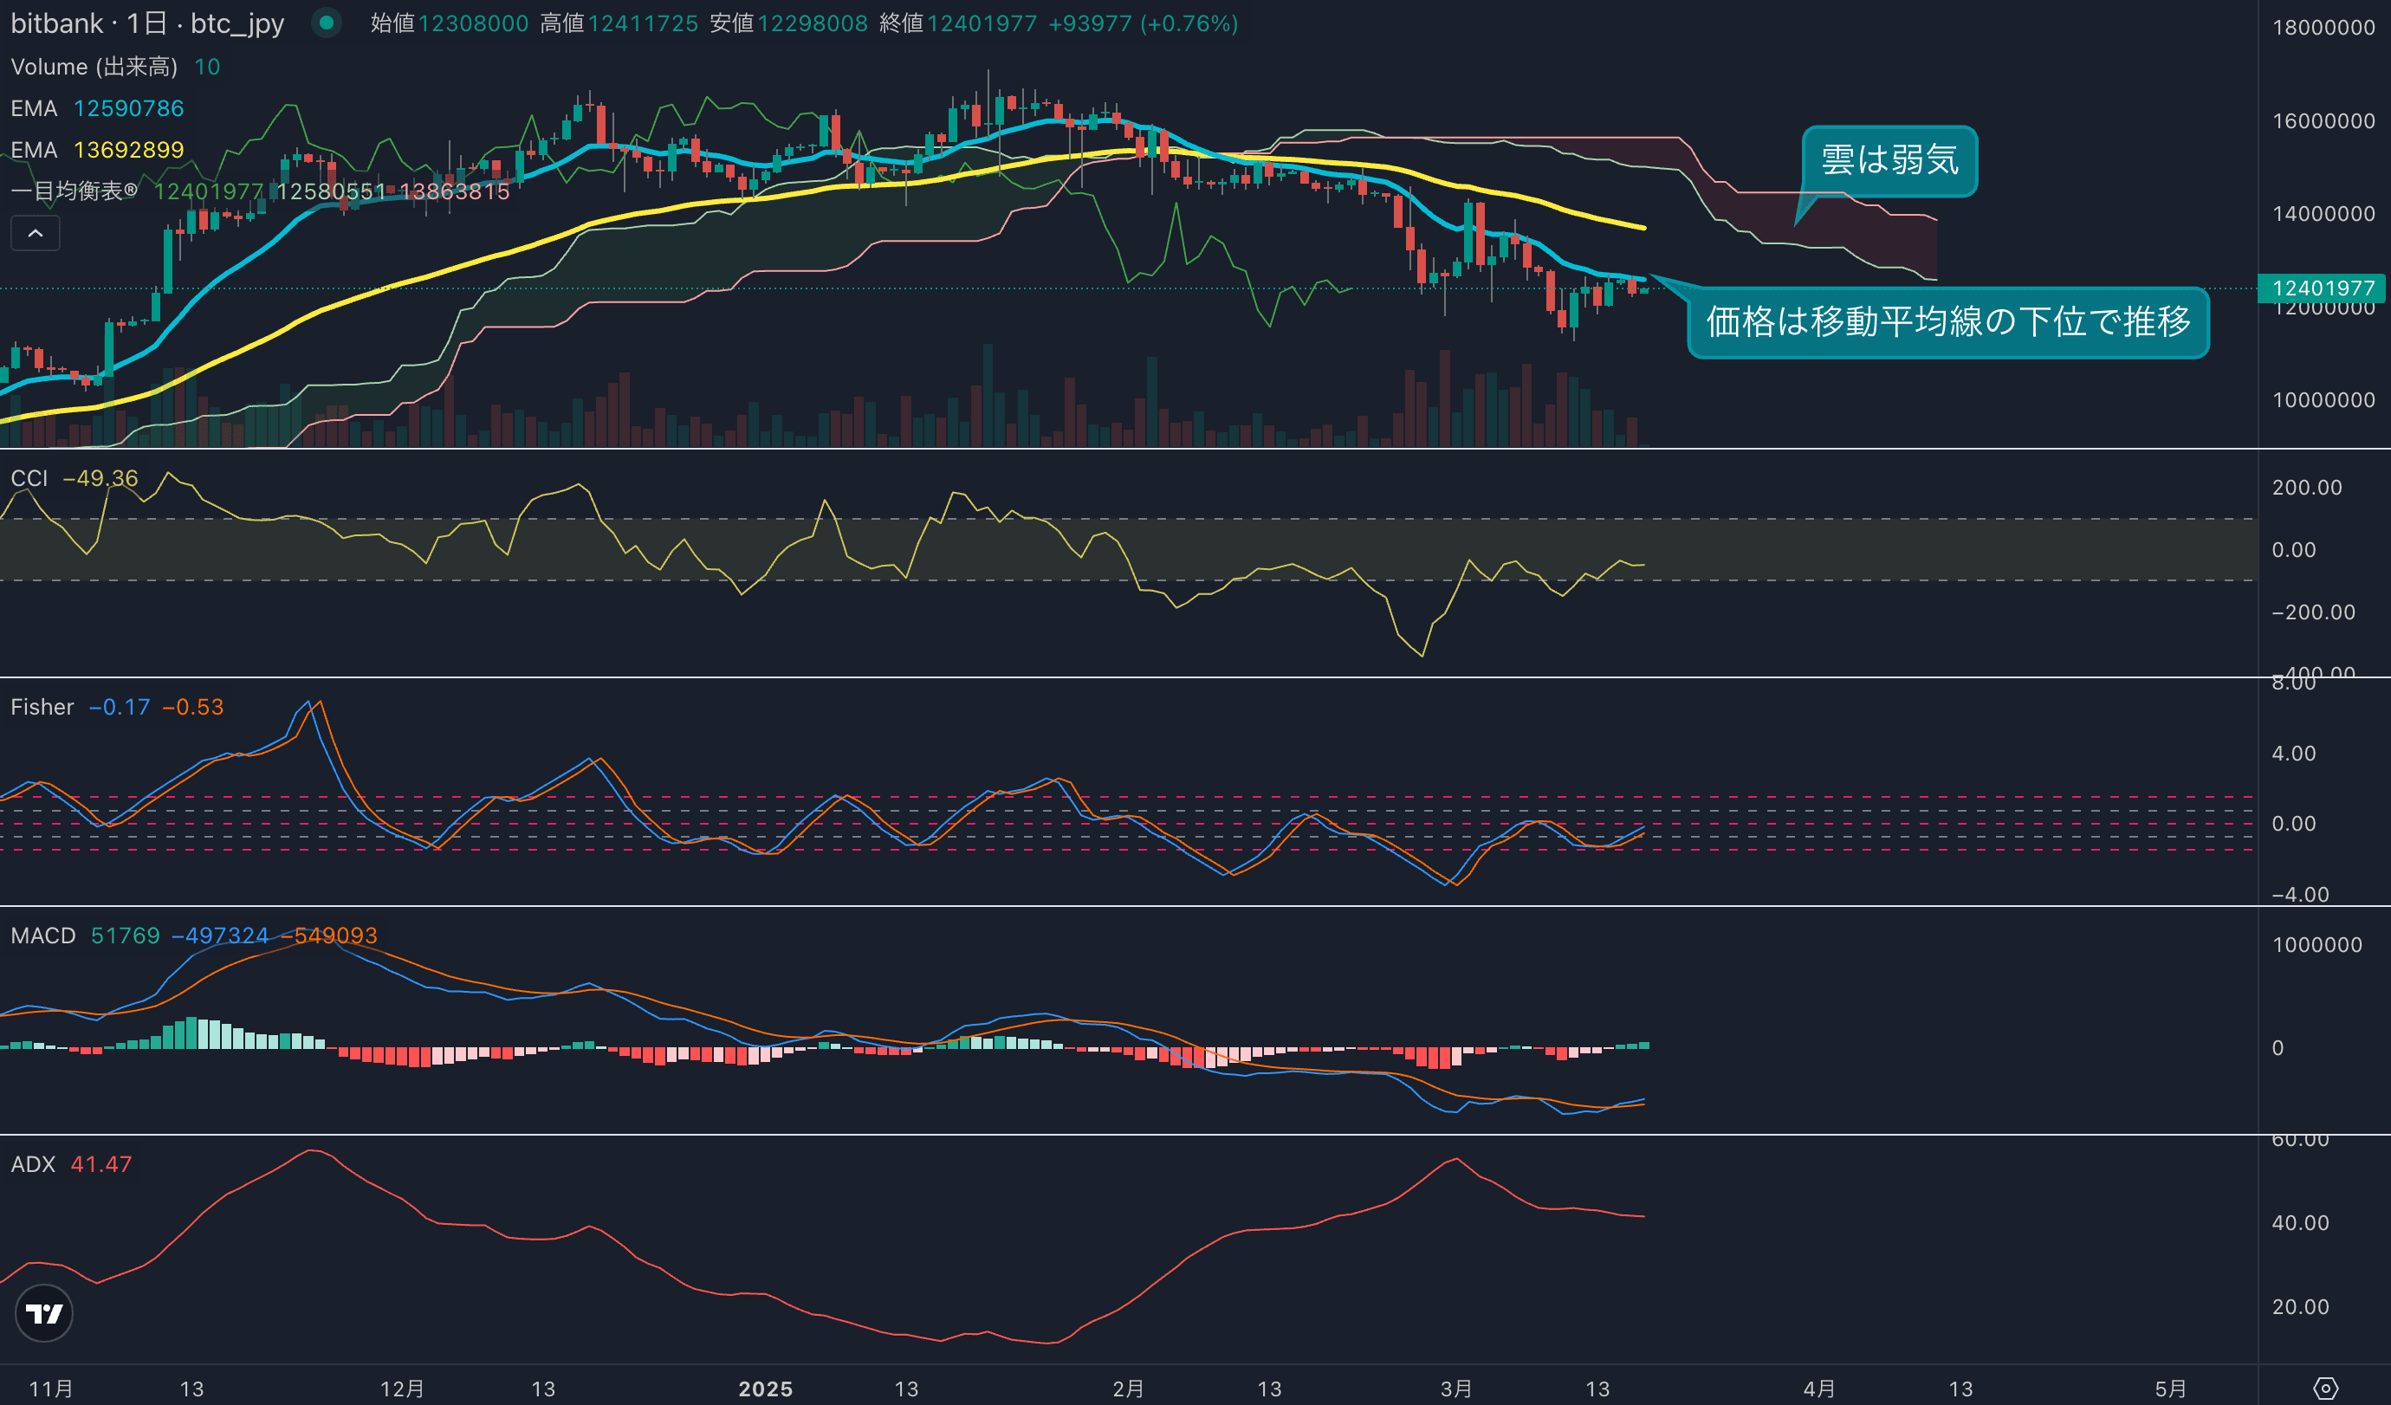Click the 3月 label on time axis
Screen dimensions: 2391x1405
tap(1455, 1389)
